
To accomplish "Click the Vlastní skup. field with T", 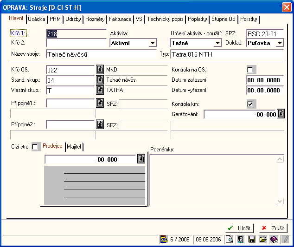I will pyautogui.click(x=70, y=91).
